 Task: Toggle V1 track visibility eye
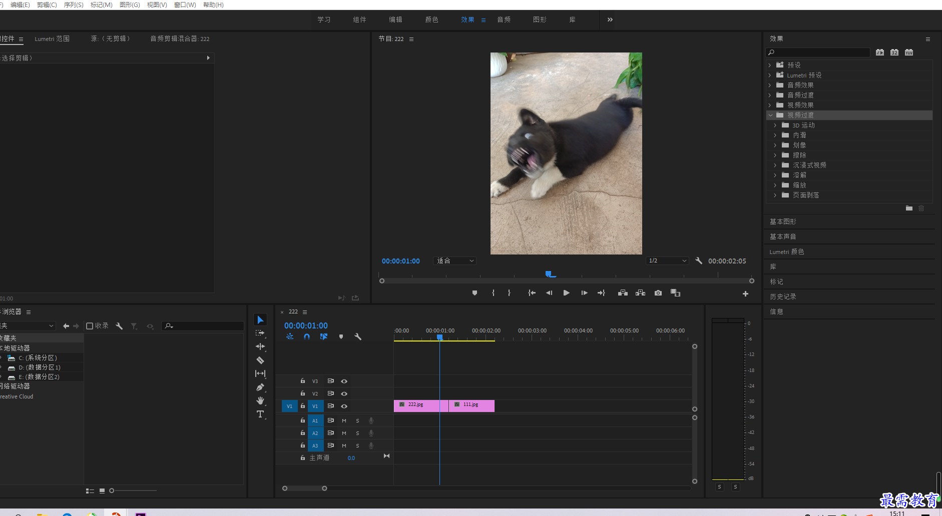point(344,406)
